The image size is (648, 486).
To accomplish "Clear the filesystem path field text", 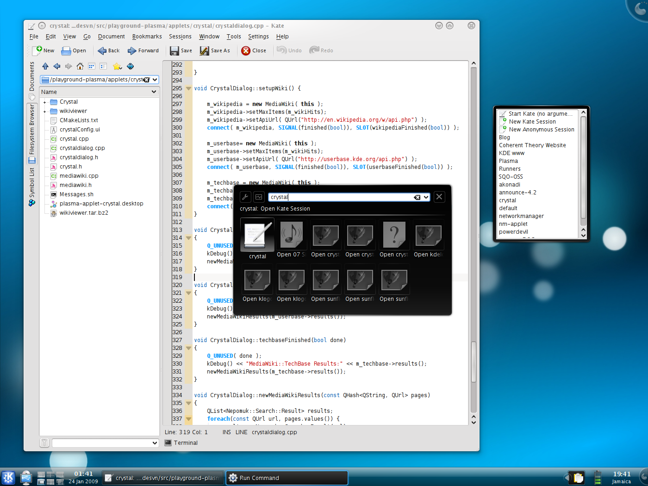I will point(147,80).
